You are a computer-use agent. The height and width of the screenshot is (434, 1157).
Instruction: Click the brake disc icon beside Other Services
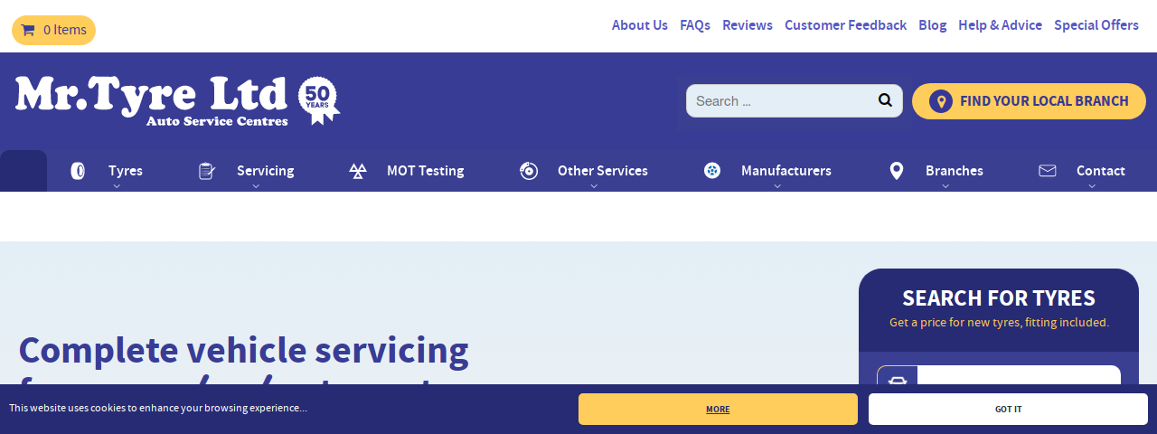click(x=529, y=171)
